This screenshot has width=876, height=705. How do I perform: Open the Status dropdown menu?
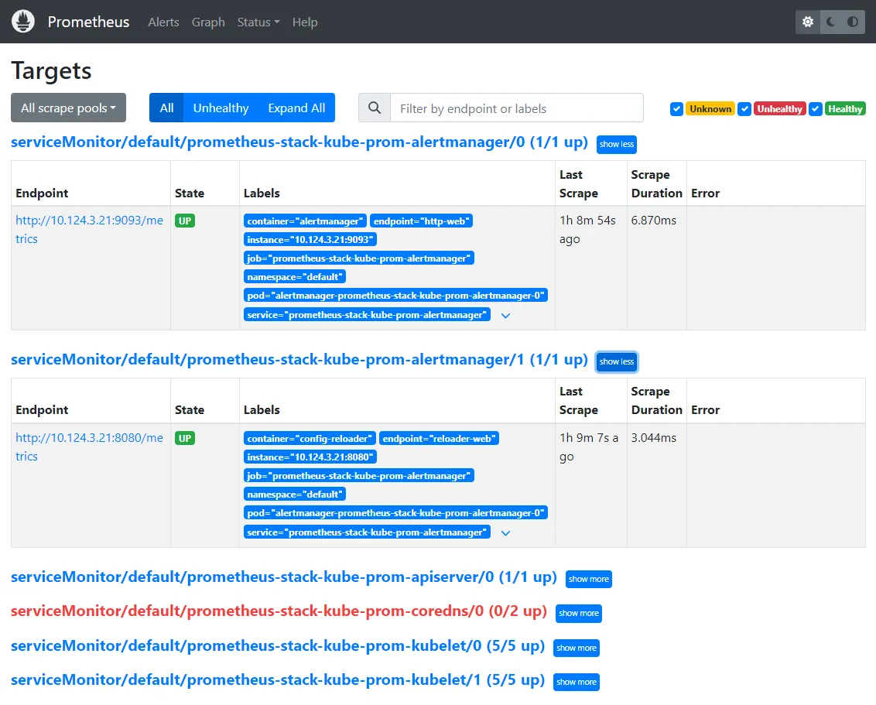tap(258, 22)
